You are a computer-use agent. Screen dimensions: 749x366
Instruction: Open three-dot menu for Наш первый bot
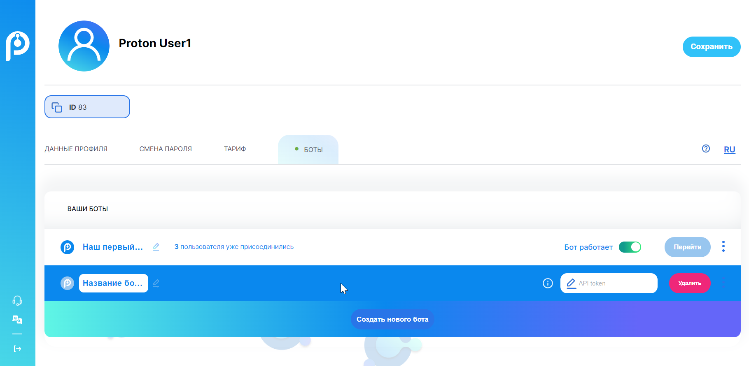[723, 246]
